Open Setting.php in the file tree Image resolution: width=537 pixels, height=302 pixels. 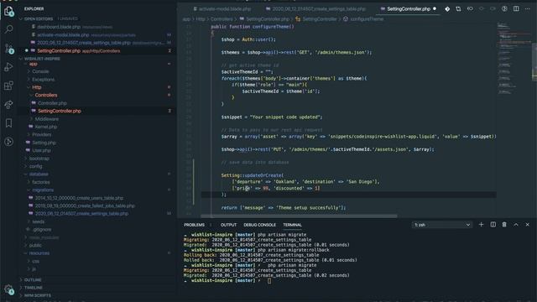pyautogui.click(x=44, y=143)
